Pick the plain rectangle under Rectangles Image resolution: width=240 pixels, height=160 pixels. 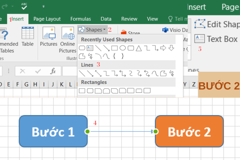pyautogui.click(x=82, y=91)
